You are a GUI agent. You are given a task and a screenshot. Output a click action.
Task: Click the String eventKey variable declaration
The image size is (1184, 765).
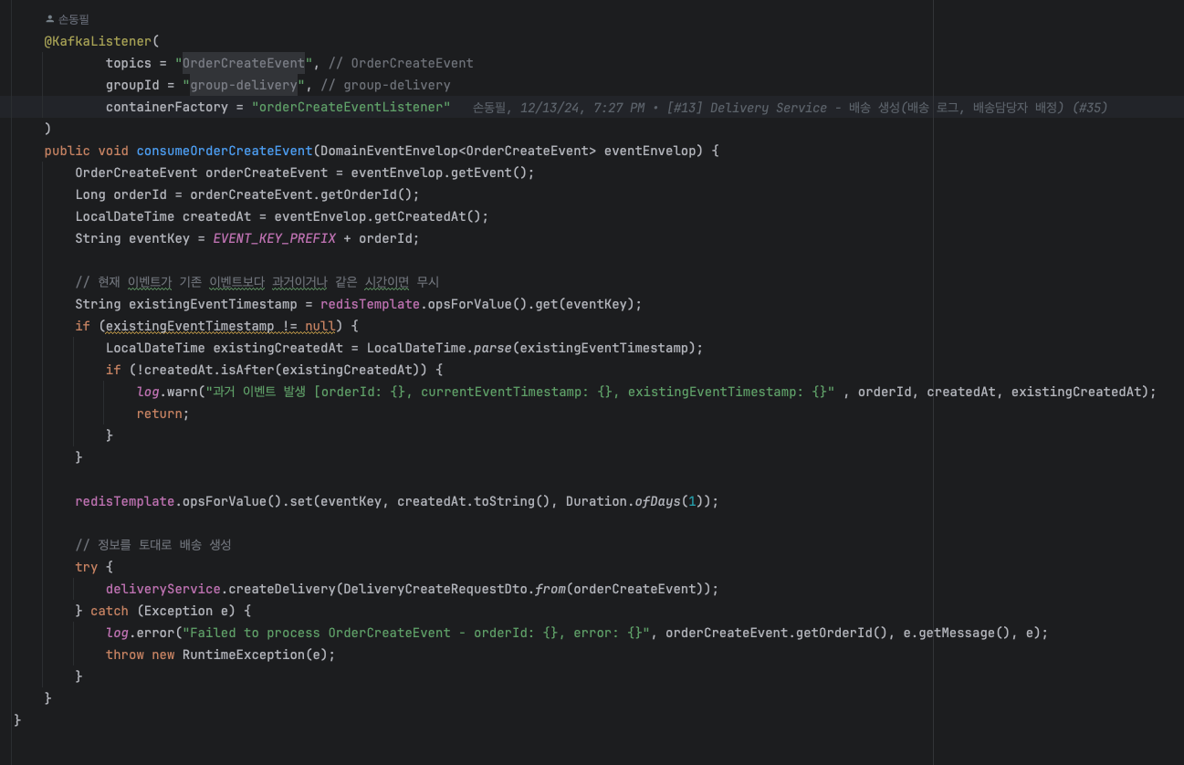pos(132,238)
